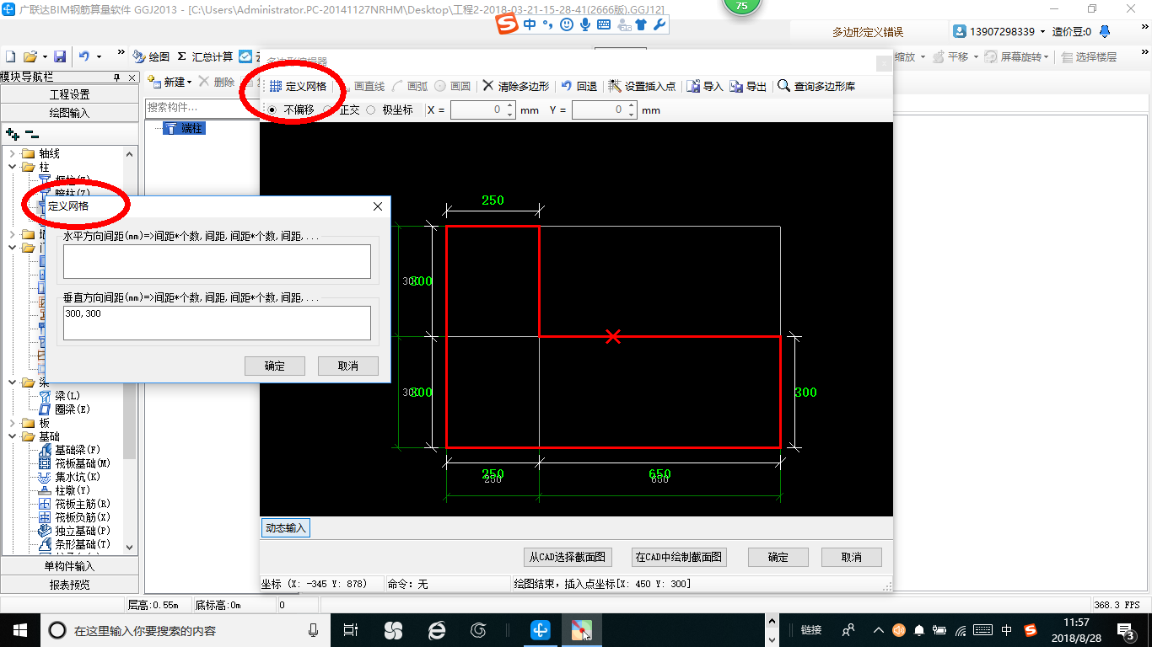Viewport: 1152px width, 647px height.
Task: Open Windows Start menu
Action: 20,629
